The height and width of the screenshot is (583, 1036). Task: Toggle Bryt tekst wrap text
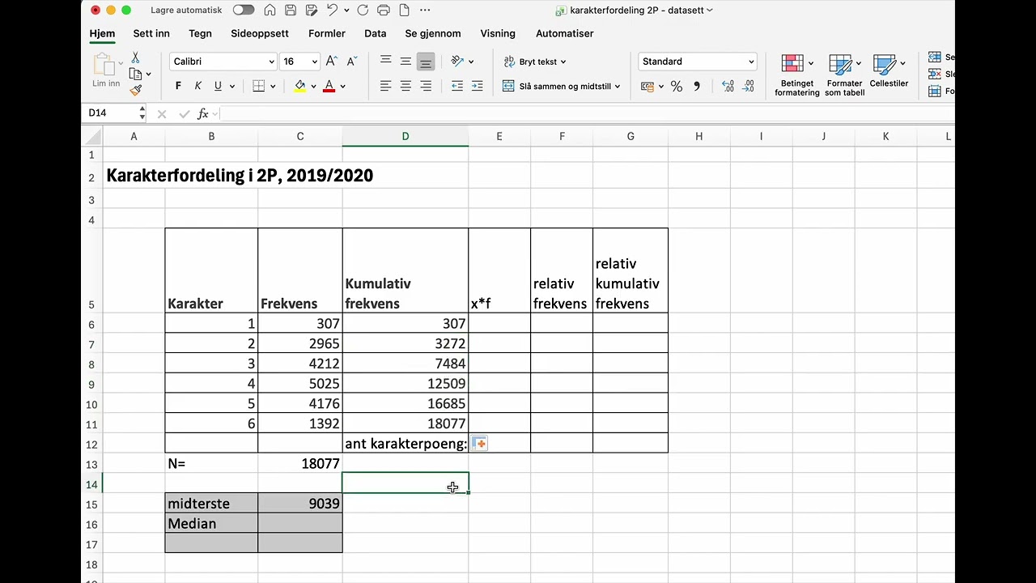tap(535, 62)
